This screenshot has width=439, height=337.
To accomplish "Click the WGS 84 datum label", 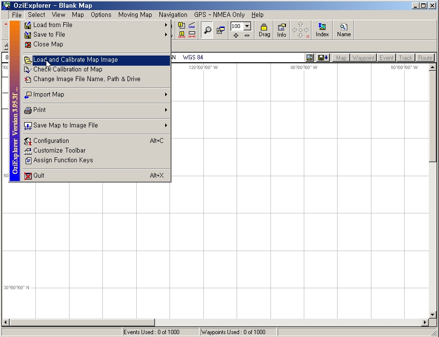I will (x=193, y=57).
